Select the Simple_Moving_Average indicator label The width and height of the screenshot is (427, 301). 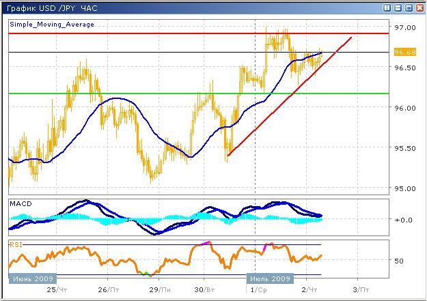pyautogui.click(x=52, y=24)
